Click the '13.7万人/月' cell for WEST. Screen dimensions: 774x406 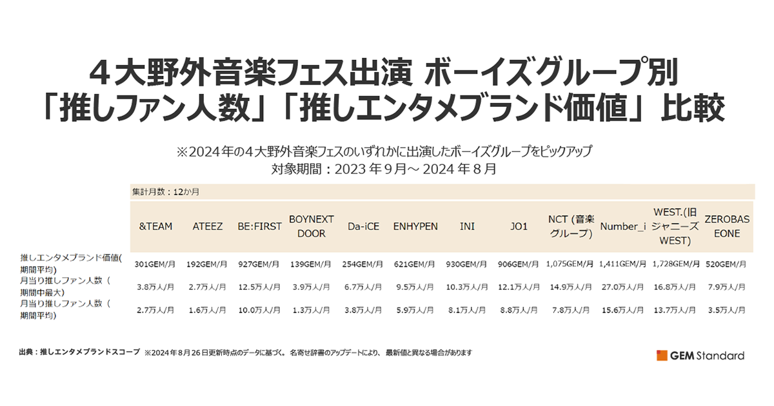pyautogui.click(x=675, y=310)
